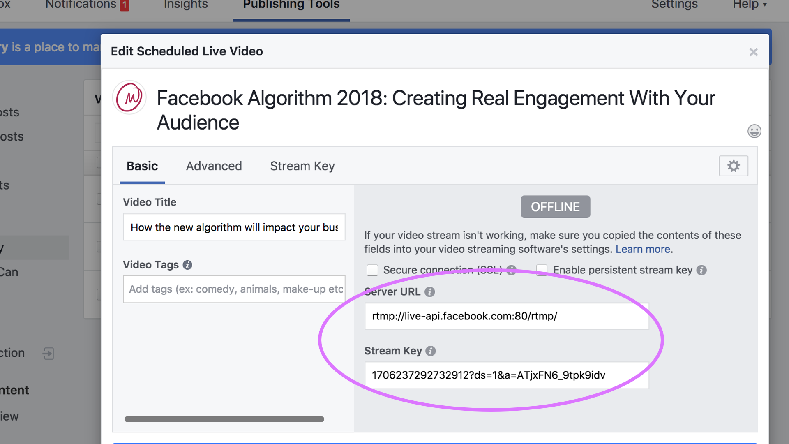Viewport: 789px width, 444px height.
Task: Switch to the Advanced tab
Action: [x=214, y=166]
